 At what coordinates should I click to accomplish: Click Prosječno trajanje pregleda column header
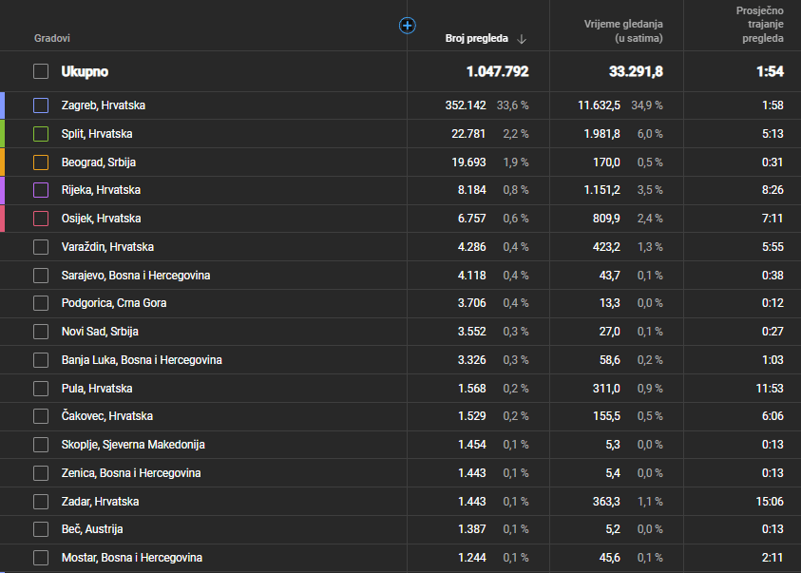pyautogui.click(x=762, y=25)
